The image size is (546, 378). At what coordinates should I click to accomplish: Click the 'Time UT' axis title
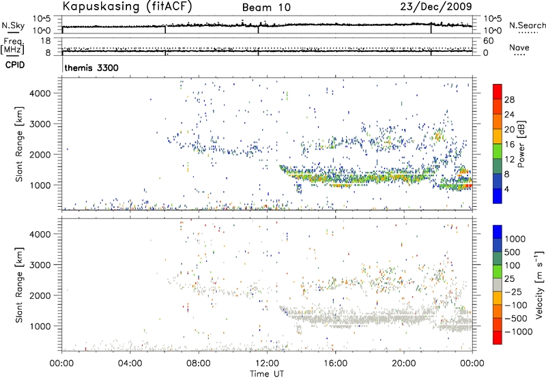[x=267, y=374]
